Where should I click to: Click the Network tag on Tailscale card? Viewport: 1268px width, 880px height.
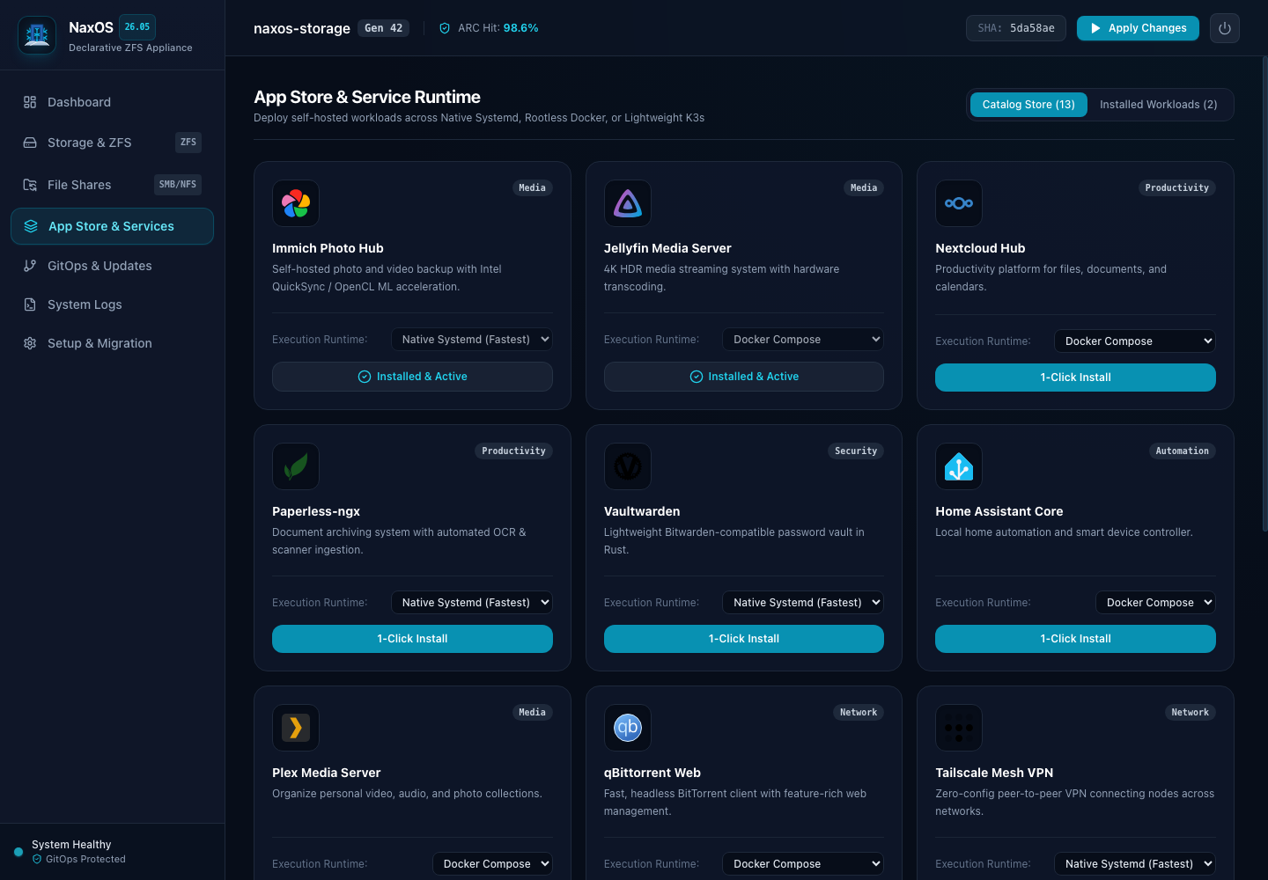(1191, 713)
